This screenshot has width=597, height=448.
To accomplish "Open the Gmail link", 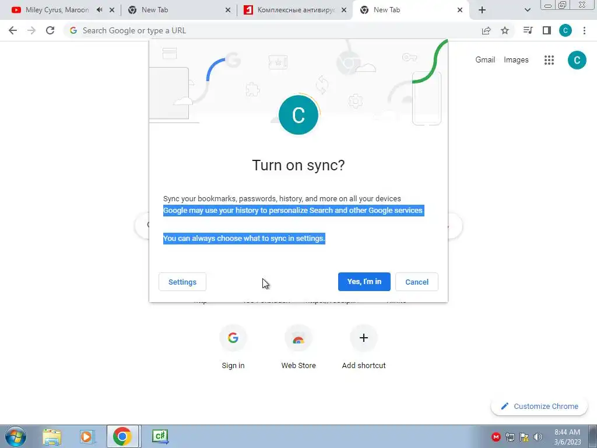I will tap(485, 60).
